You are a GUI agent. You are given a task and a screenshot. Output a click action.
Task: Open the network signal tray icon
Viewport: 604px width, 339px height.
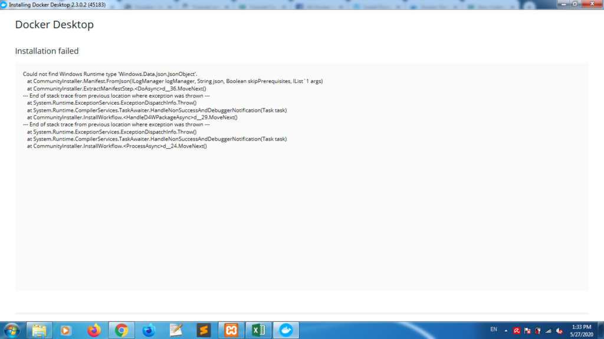point(549,331)
